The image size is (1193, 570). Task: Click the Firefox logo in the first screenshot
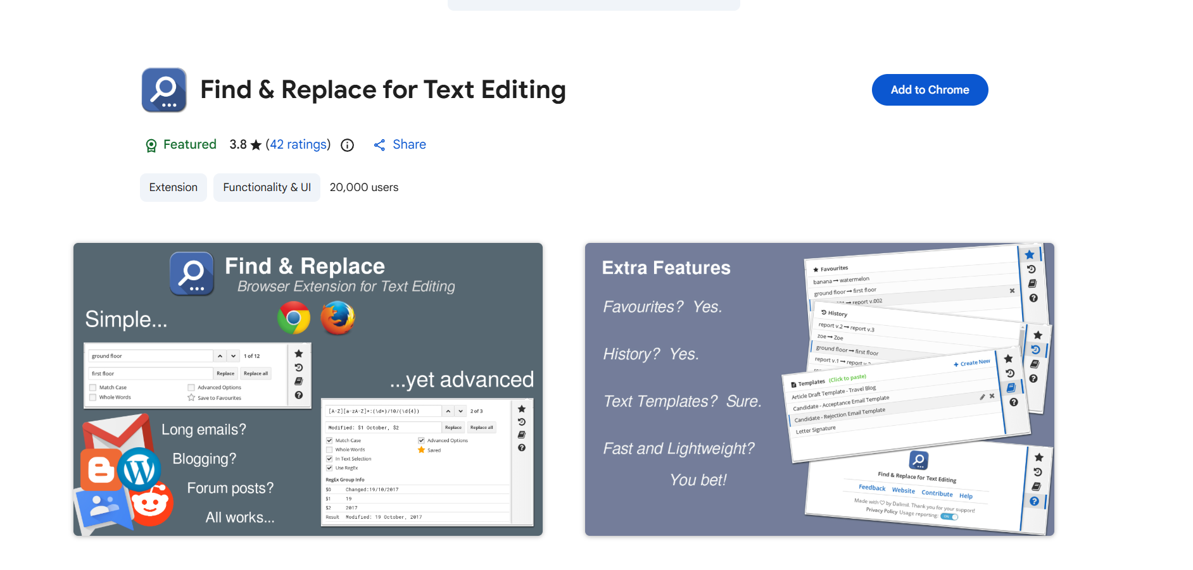(338, 318)
